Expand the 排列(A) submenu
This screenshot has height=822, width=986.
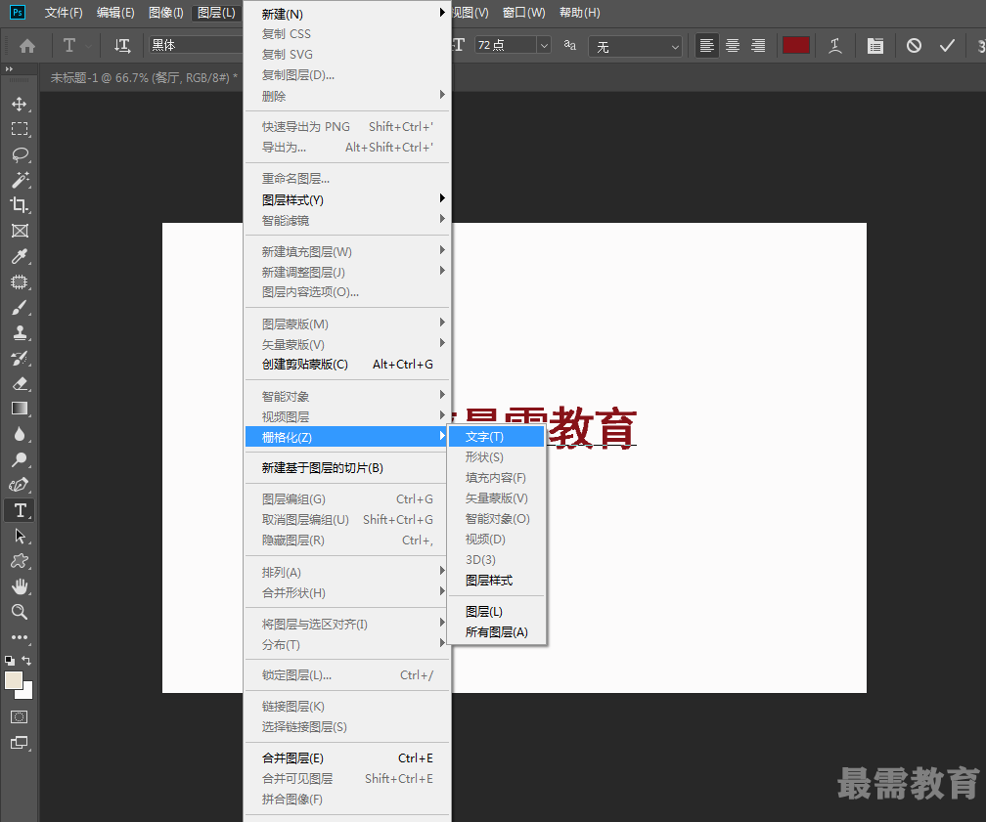(347, 573)
